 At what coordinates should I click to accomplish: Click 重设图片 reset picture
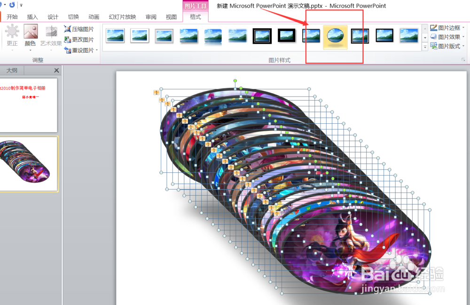pyautogui.click(x=79, y=50)
